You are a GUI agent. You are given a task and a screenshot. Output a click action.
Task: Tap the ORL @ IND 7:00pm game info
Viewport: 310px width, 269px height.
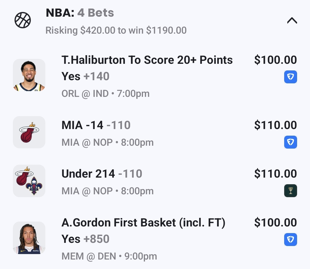[x=105, y=94]
